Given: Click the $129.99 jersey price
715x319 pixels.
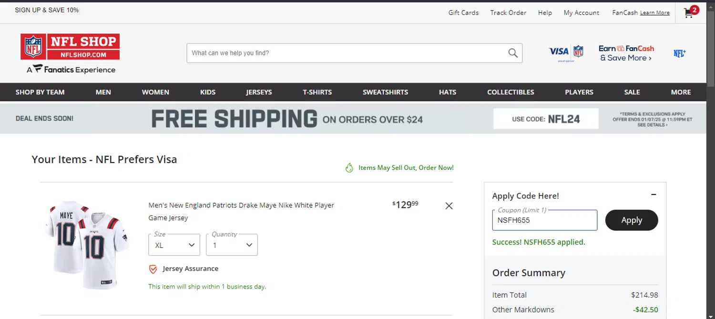Looking at the screenshot, I should [405, 205].
